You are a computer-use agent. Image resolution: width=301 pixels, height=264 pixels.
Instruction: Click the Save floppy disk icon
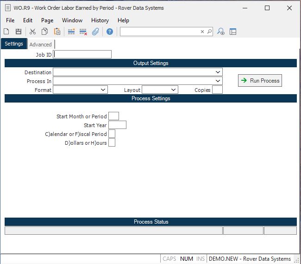(19, 32)
